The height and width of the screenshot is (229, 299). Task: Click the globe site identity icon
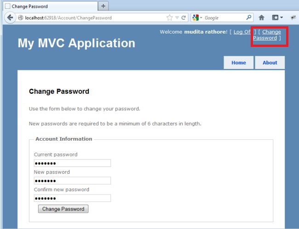point(20,18)
